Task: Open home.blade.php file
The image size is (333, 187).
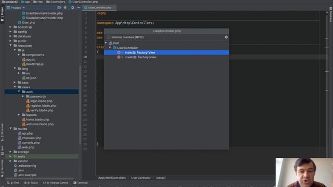Action: [x=37, y=119]
